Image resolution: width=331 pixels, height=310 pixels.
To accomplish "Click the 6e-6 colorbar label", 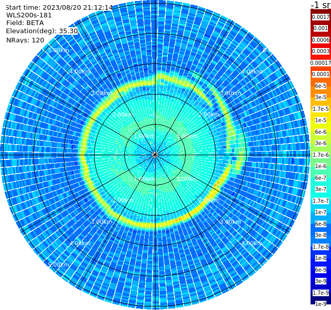I will click(321, 132).
